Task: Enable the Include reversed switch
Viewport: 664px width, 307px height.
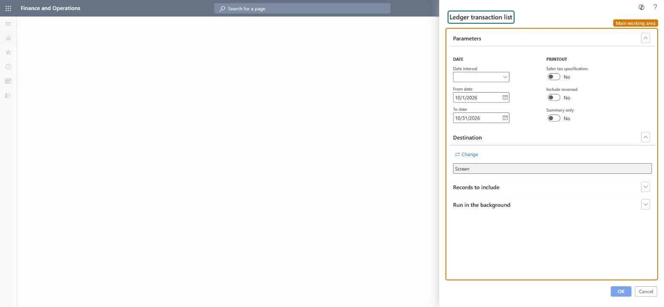Action: pyautogui.click(x=554, y=97)
